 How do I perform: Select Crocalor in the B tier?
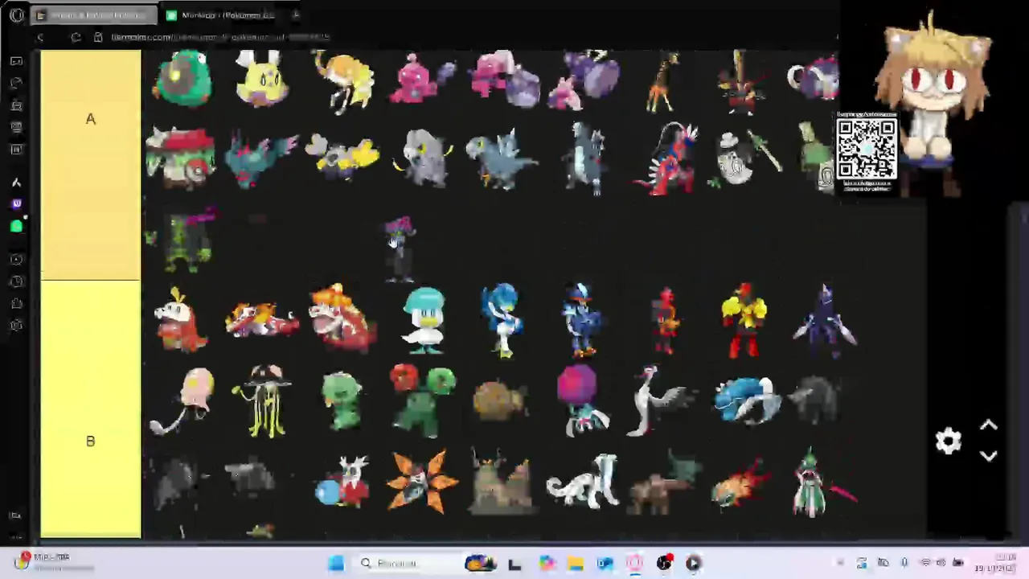pos(262,320)
